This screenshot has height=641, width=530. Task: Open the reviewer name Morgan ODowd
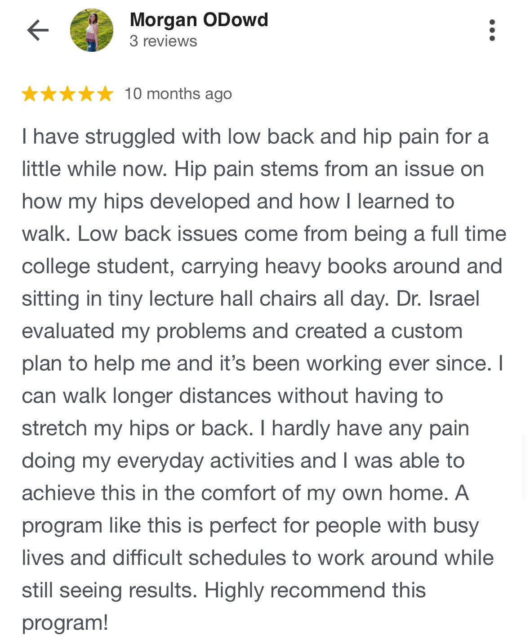(199, 20)
